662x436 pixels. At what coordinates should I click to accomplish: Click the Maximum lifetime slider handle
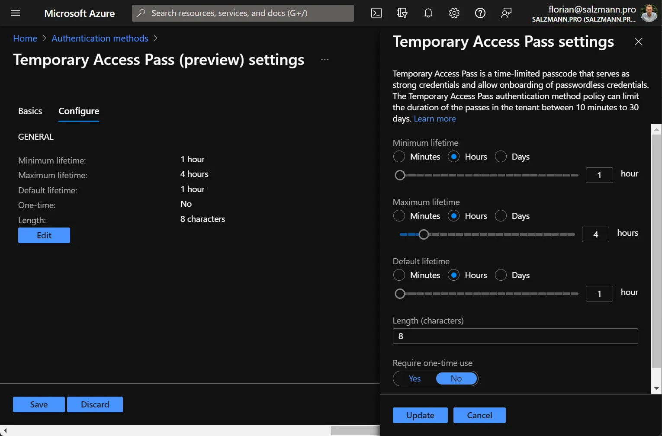click(424, 234)
